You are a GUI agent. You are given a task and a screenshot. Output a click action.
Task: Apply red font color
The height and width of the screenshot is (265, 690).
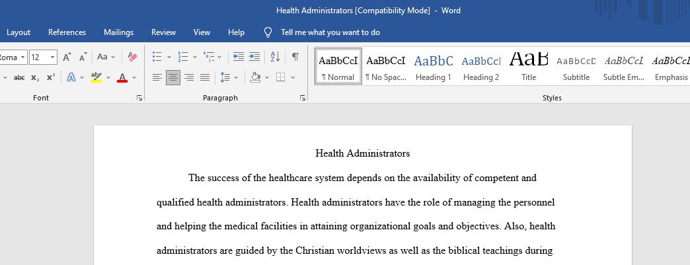pyautogui.click(x=122, y=77)
